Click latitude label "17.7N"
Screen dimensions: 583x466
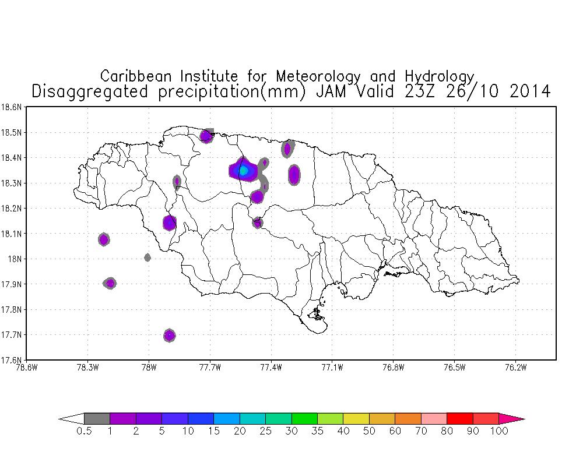click(12, 335)
